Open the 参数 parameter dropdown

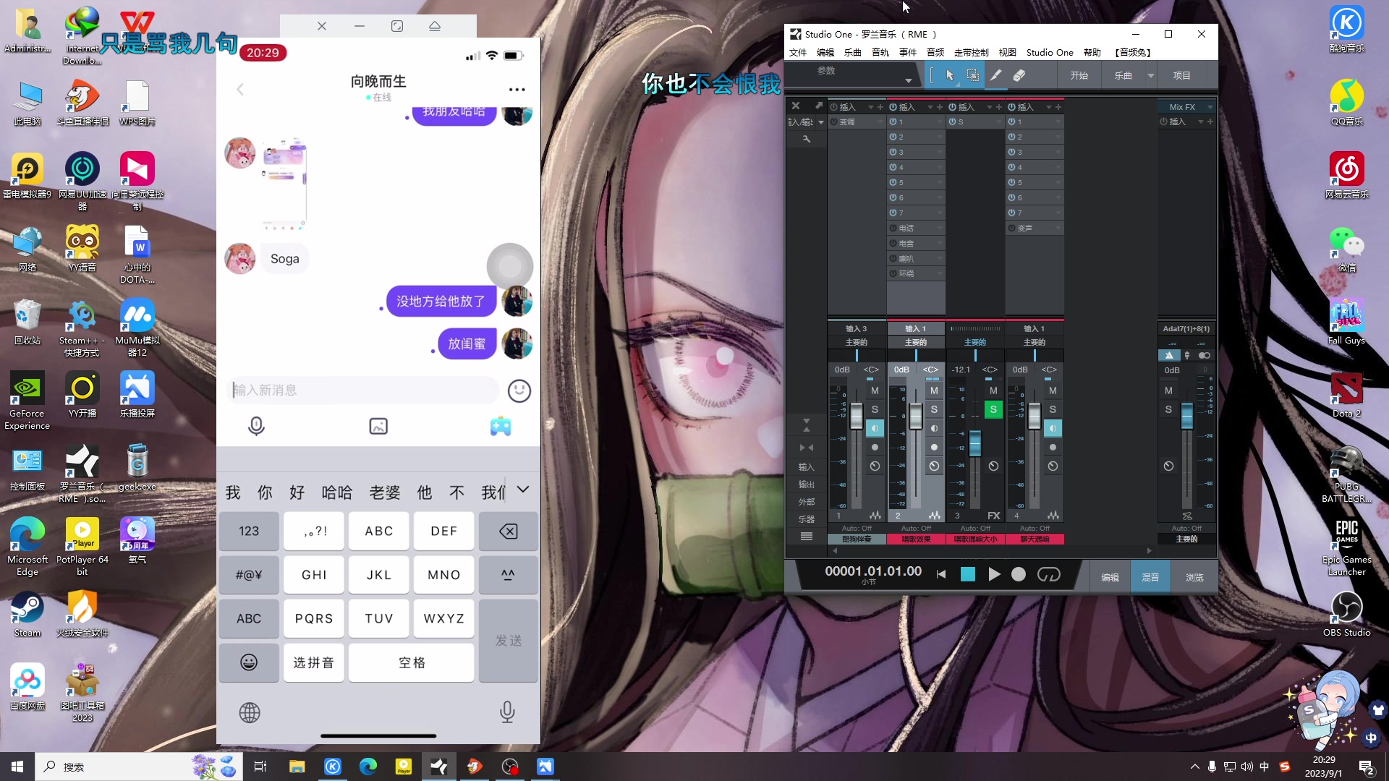pos(908,80)
